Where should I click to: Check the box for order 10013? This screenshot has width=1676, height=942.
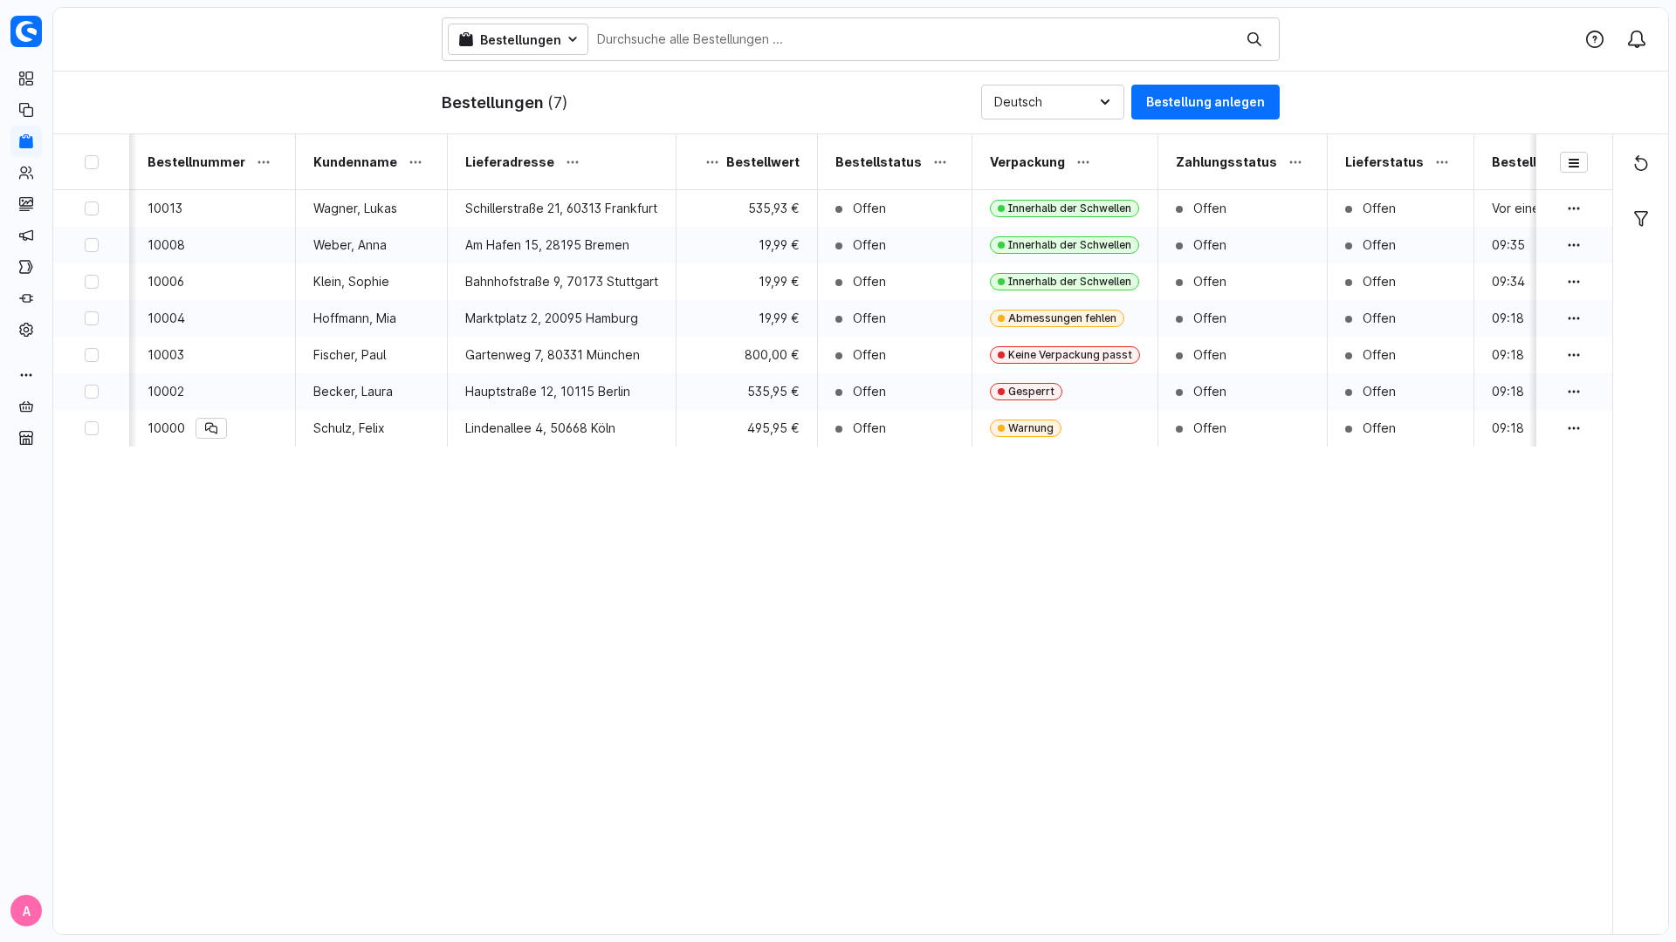pos(92,208)
